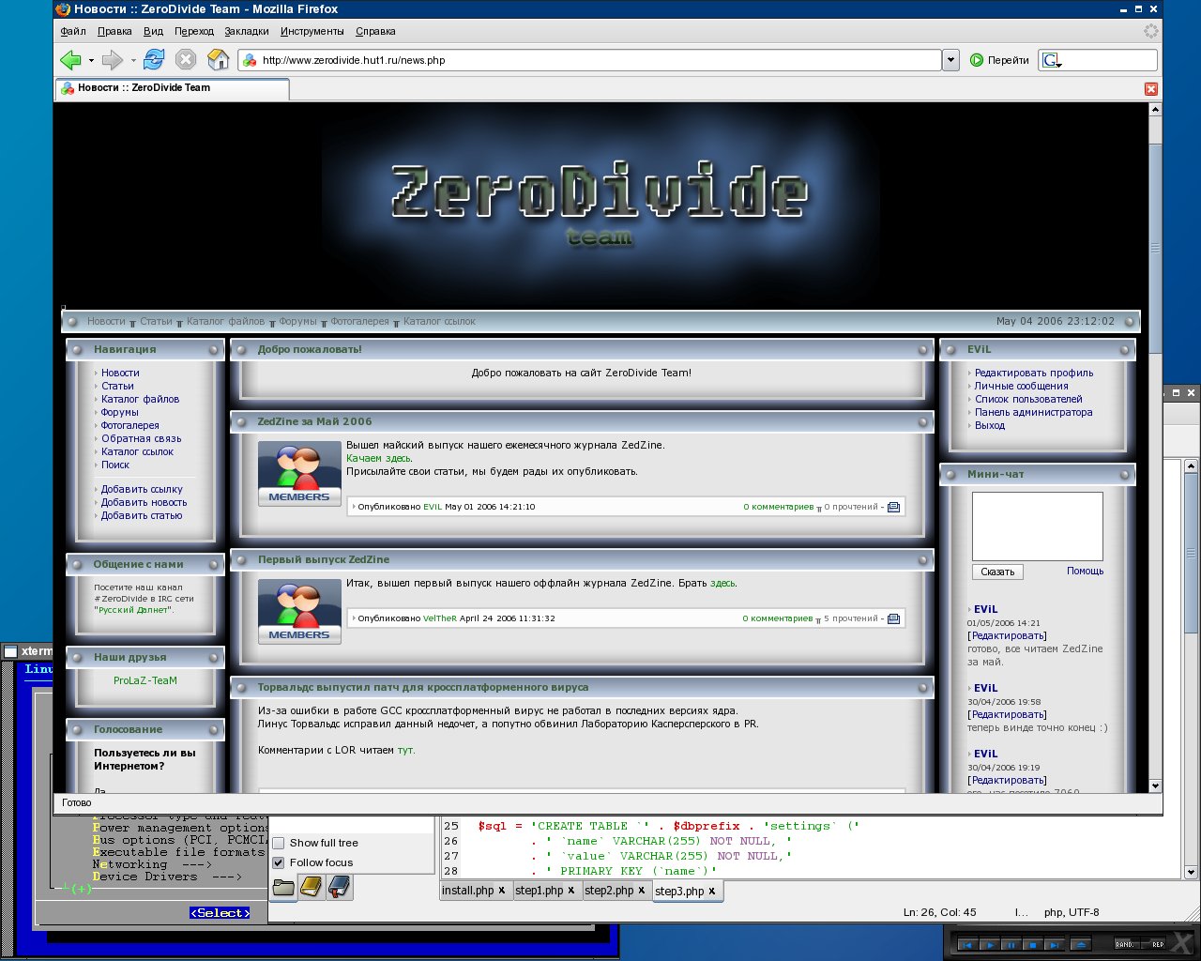This screenshot has height=961, width=1201.
Task: Open the back history dropdown arrow
Action: (91, 61)
